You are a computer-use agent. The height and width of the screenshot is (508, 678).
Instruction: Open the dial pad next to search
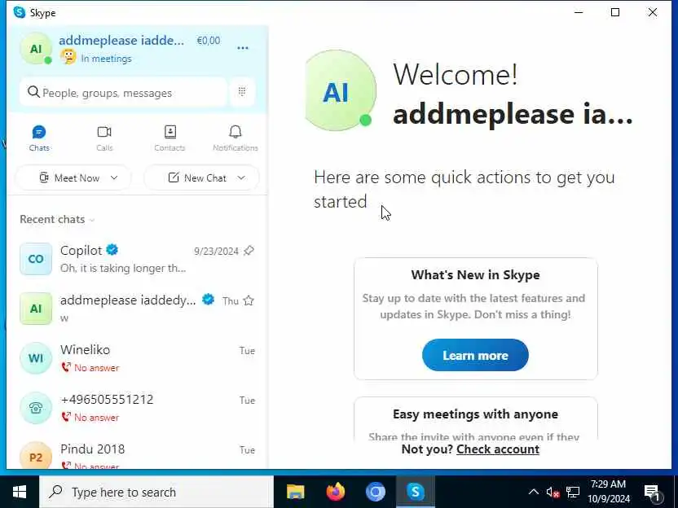coord(242,91)
